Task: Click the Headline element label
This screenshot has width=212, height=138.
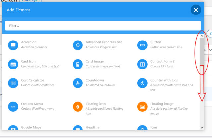Action: point(93,127)
